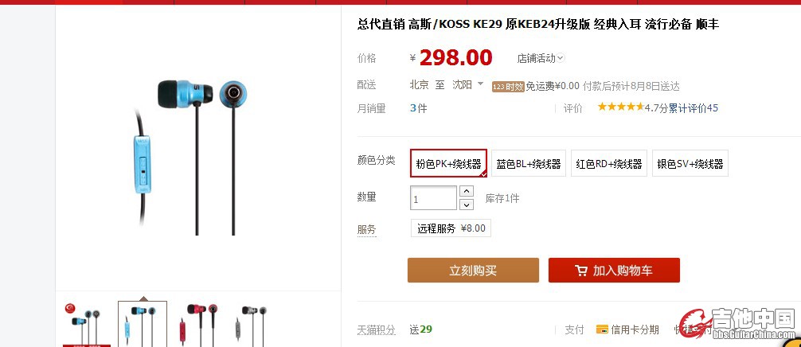Viewport: 801px width, 347px height.
Task: Expand the 店铺活动 dropdown
Action: [541, 58]
